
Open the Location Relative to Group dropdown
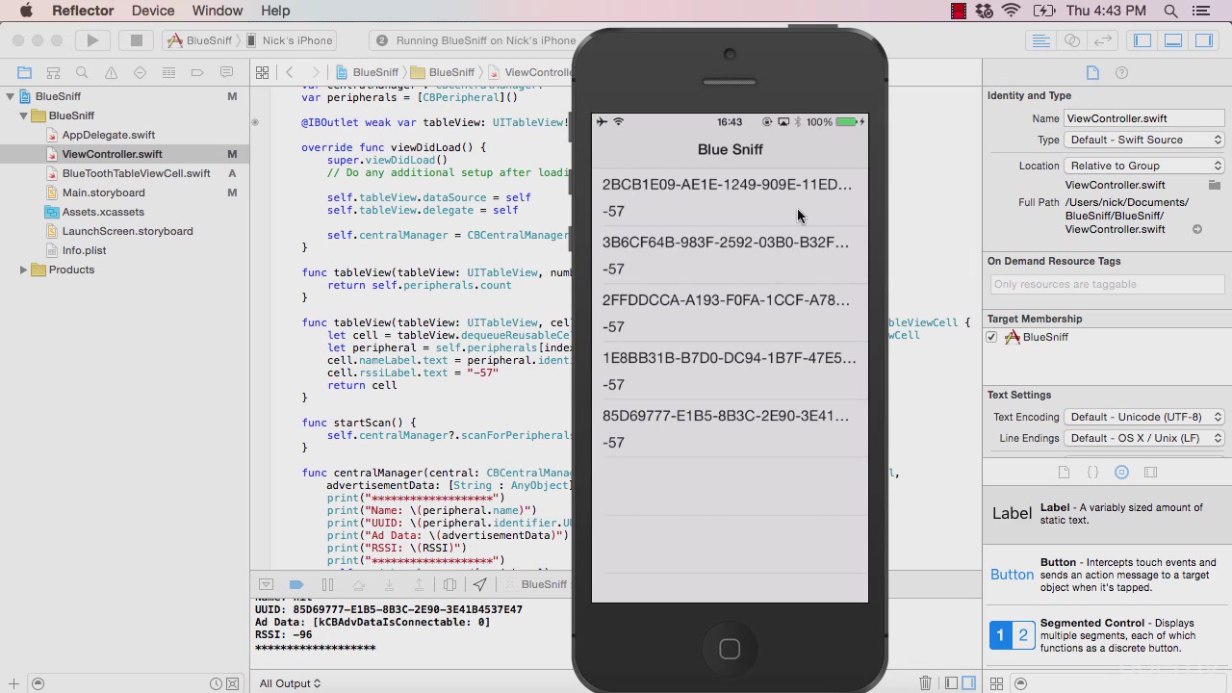tap(1144, 166)
